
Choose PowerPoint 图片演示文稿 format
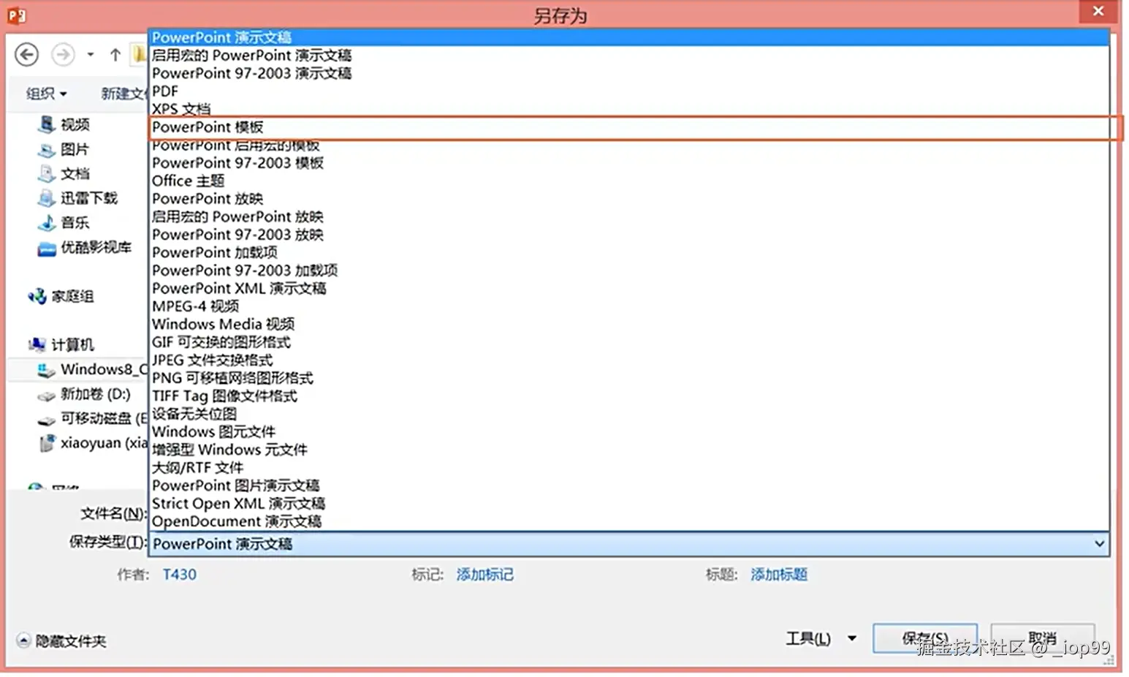628,485
